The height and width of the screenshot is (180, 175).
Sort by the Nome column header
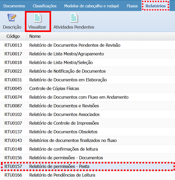click(x=35, y=36)
